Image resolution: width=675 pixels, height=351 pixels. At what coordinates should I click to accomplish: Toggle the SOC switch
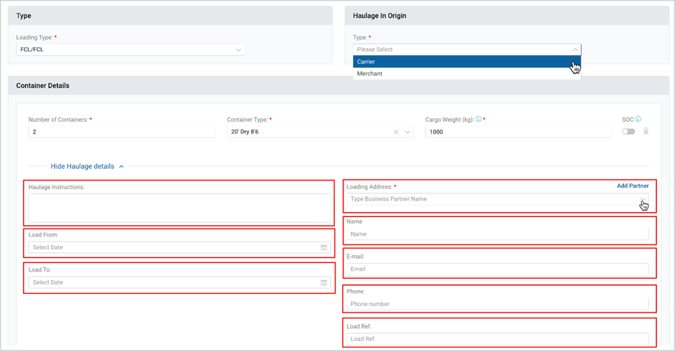pos(628,132)
